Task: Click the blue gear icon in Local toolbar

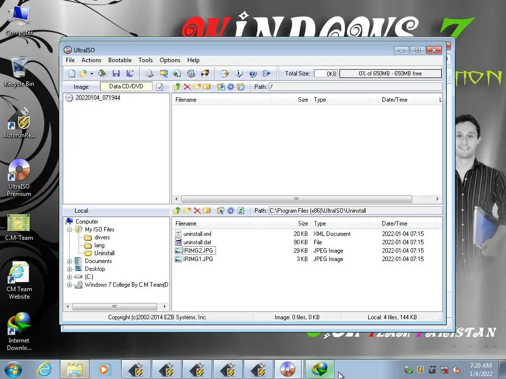Action: pyautogui.click(x=231, y=210)
